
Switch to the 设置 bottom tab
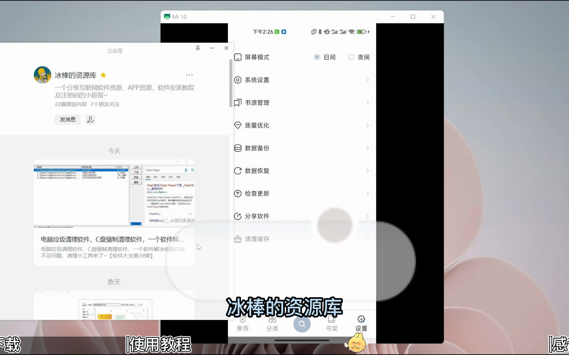pos(361,324)
